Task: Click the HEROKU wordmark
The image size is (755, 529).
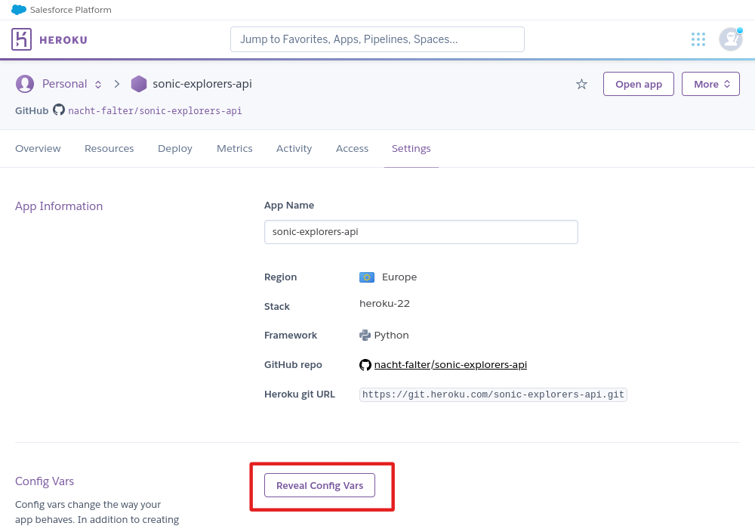Action: click(x=63, y=40)
